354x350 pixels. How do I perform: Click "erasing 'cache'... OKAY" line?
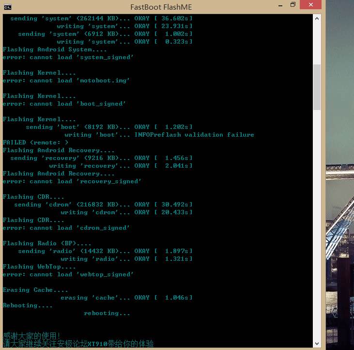(x=126, y=298)
